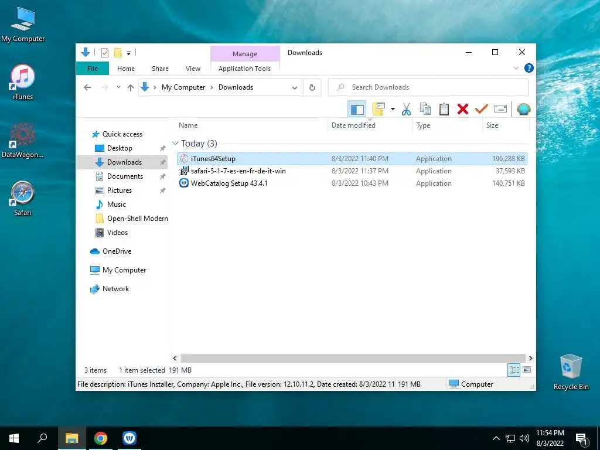This screenshot has width=600, height=450.
Task: Click the Paste clipboard toolbar icon
Action: (x=444, y=110)
